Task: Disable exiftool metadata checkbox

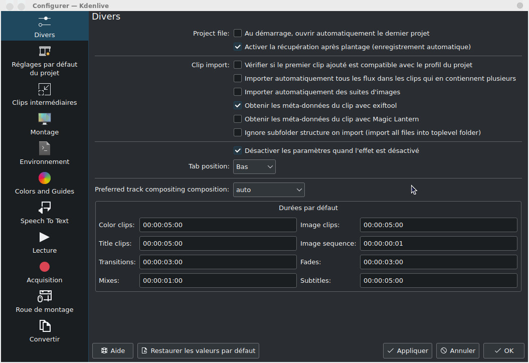Action: point(238,106)
